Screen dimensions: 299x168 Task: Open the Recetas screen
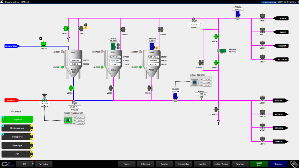164,164
